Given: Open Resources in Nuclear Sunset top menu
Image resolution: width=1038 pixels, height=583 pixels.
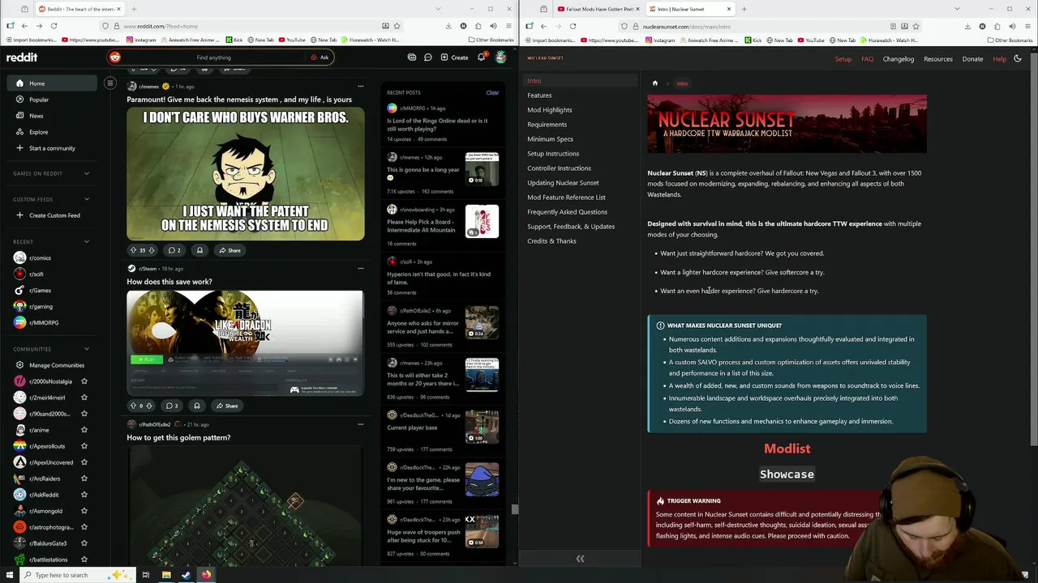Looking at the screenshot, I should point(938,59).
